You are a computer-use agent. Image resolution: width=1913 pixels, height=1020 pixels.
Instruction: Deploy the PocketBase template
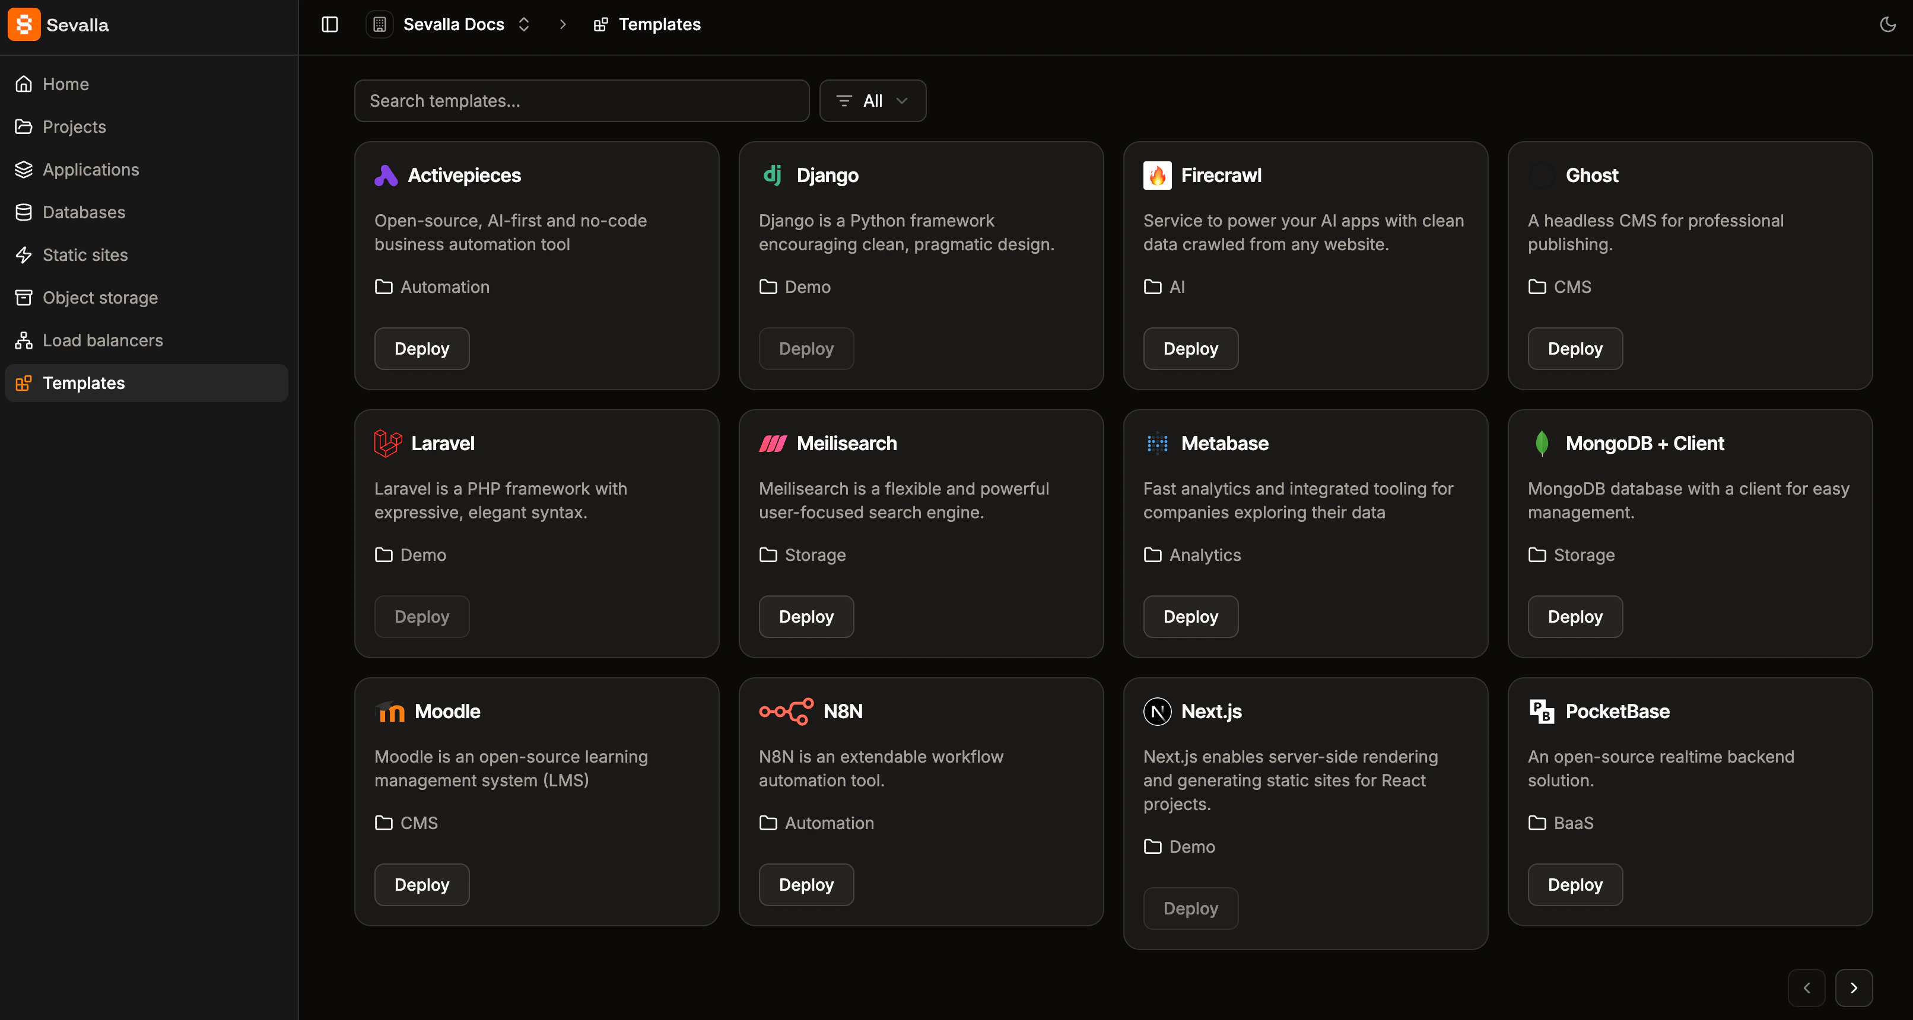(x=1575, y=885)
